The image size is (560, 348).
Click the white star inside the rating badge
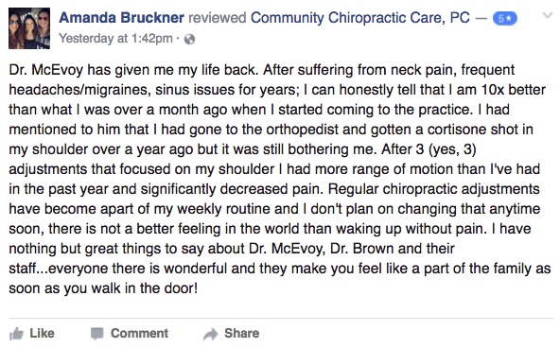point(509,19)
